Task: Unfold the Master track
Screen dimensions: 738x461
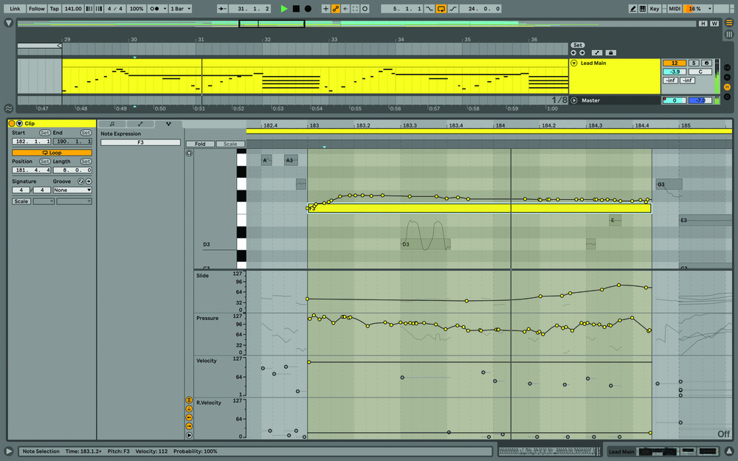Action: 574,100
